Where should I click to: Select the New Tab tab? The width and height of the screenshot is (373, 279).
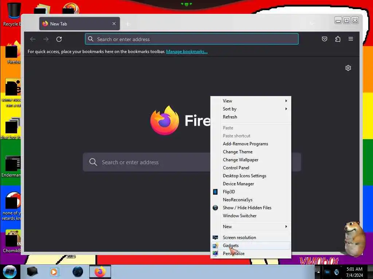79,24
